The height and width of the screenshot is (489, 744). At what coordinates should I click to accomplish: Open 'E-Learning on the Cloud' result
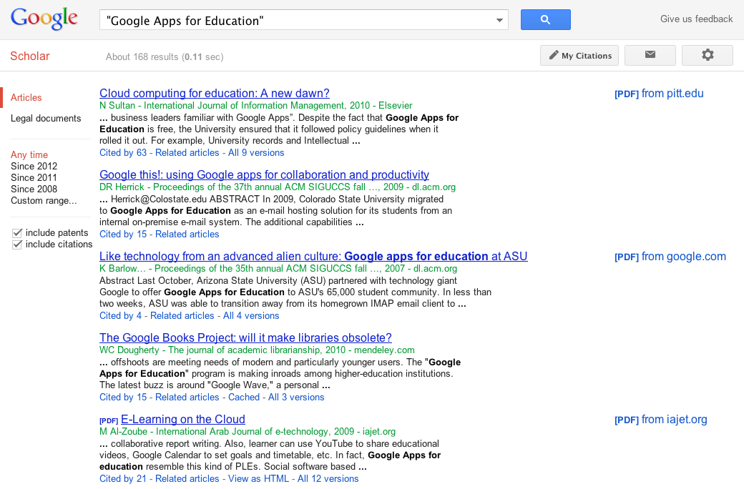coord(182,419)
